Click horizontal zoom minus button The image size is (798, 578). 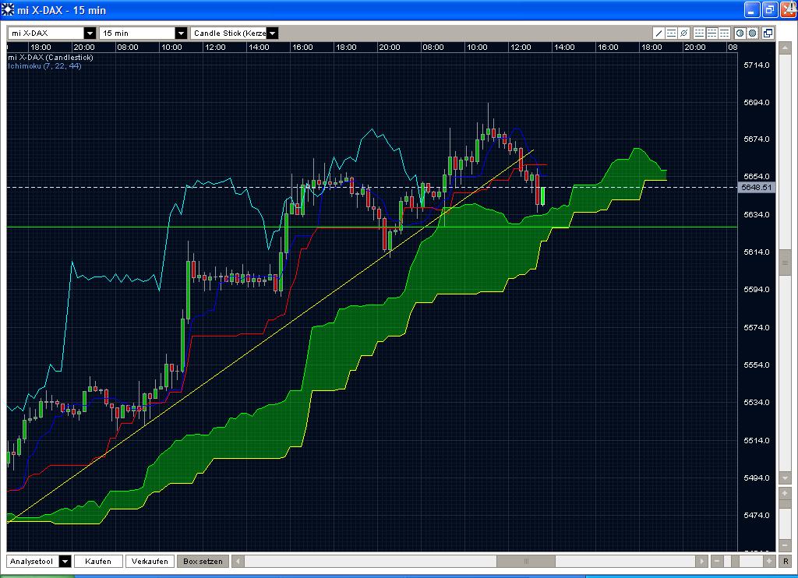coord(717,561)
